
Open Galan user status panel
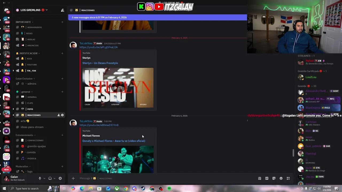click(x=18, y=178)
